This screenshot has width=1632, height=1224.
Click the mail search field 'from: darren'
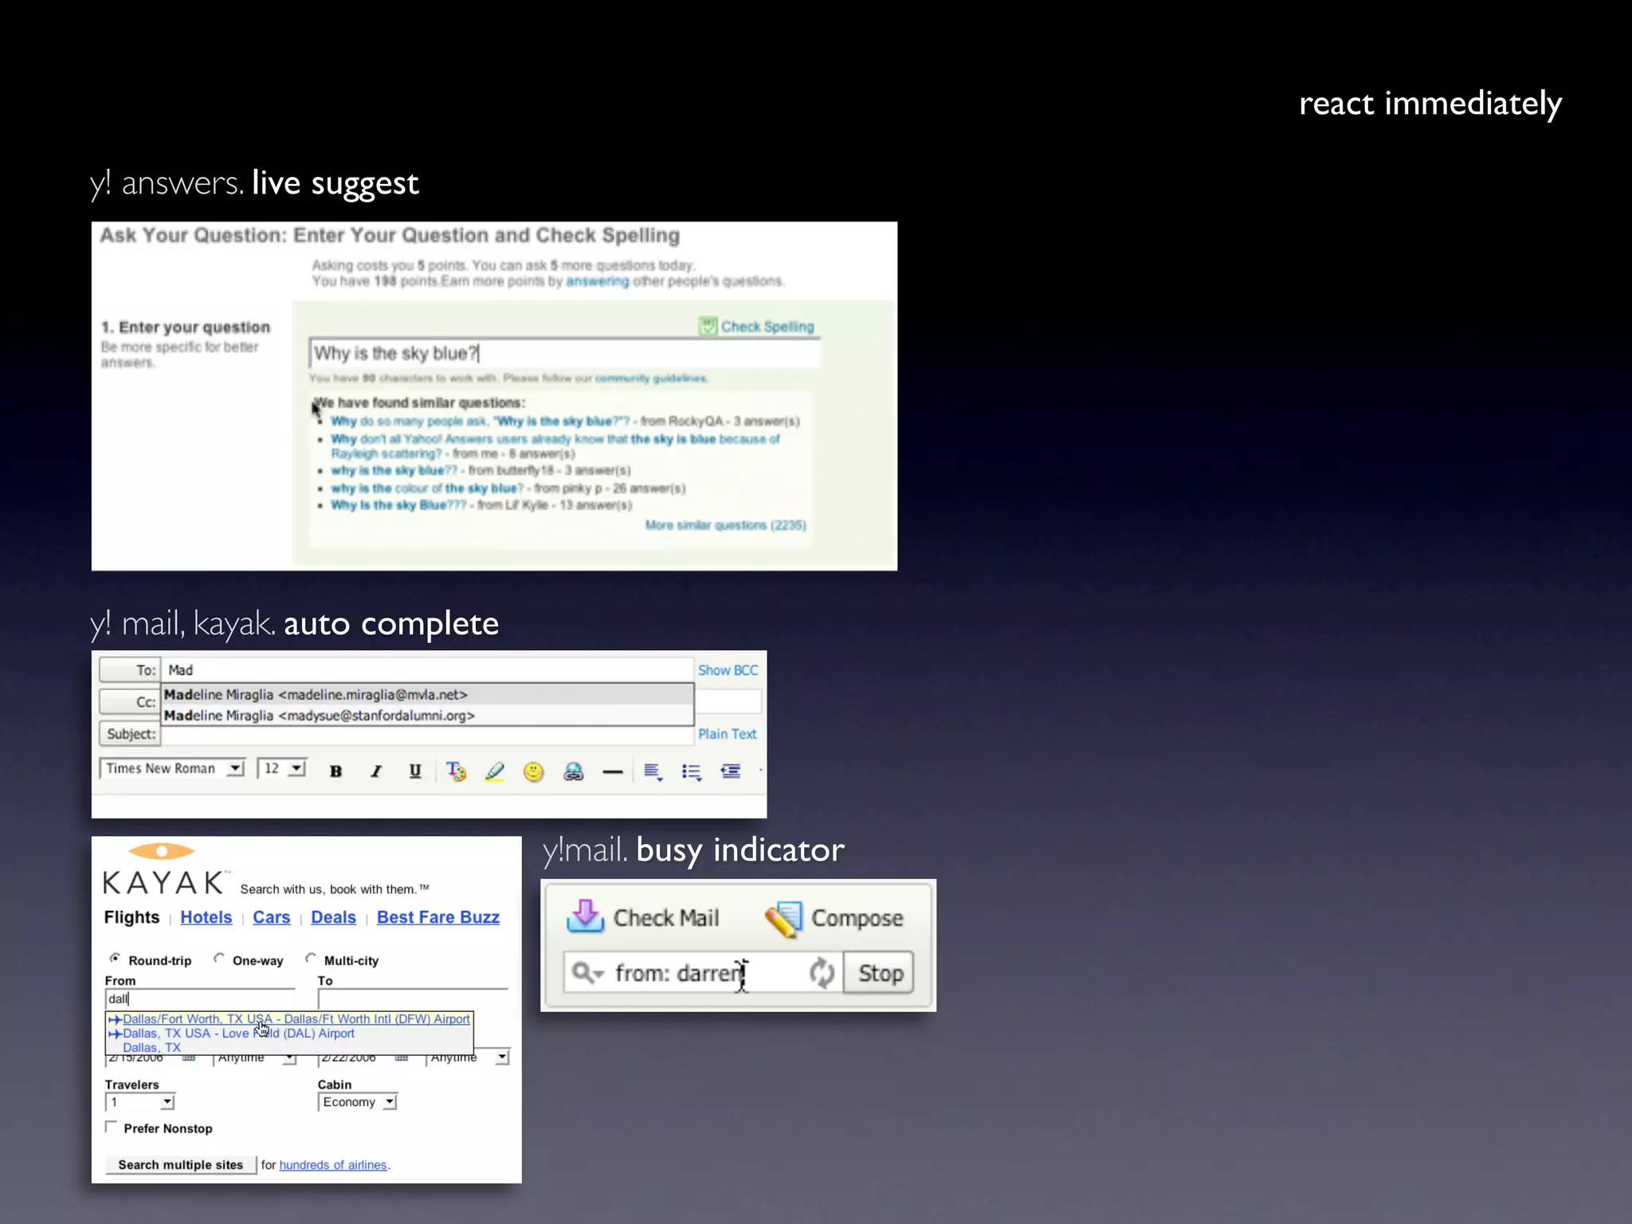point(701,973)
